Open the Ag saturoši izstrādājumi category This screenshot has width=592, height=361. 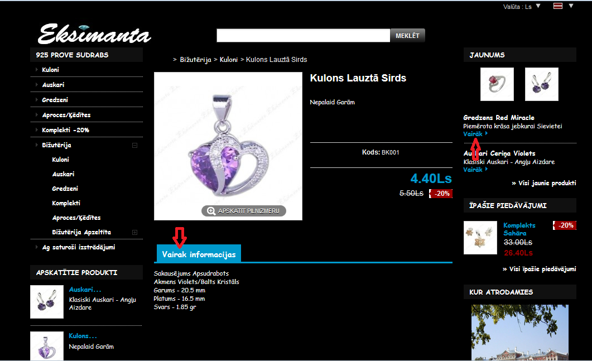point(79,247)
